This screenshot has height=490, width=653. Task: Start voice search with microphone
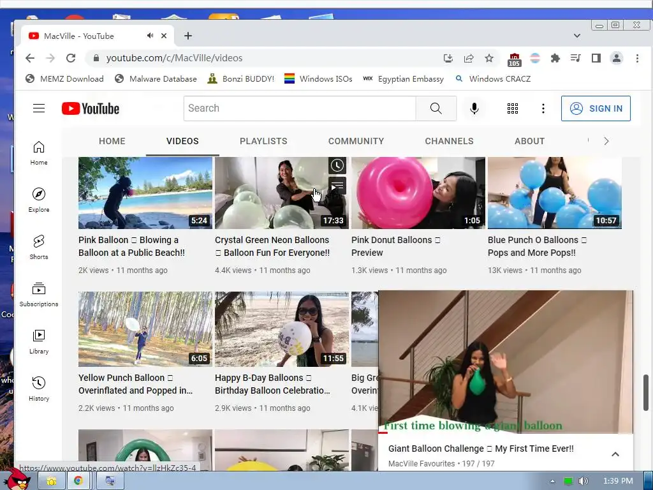coord(474,108)
